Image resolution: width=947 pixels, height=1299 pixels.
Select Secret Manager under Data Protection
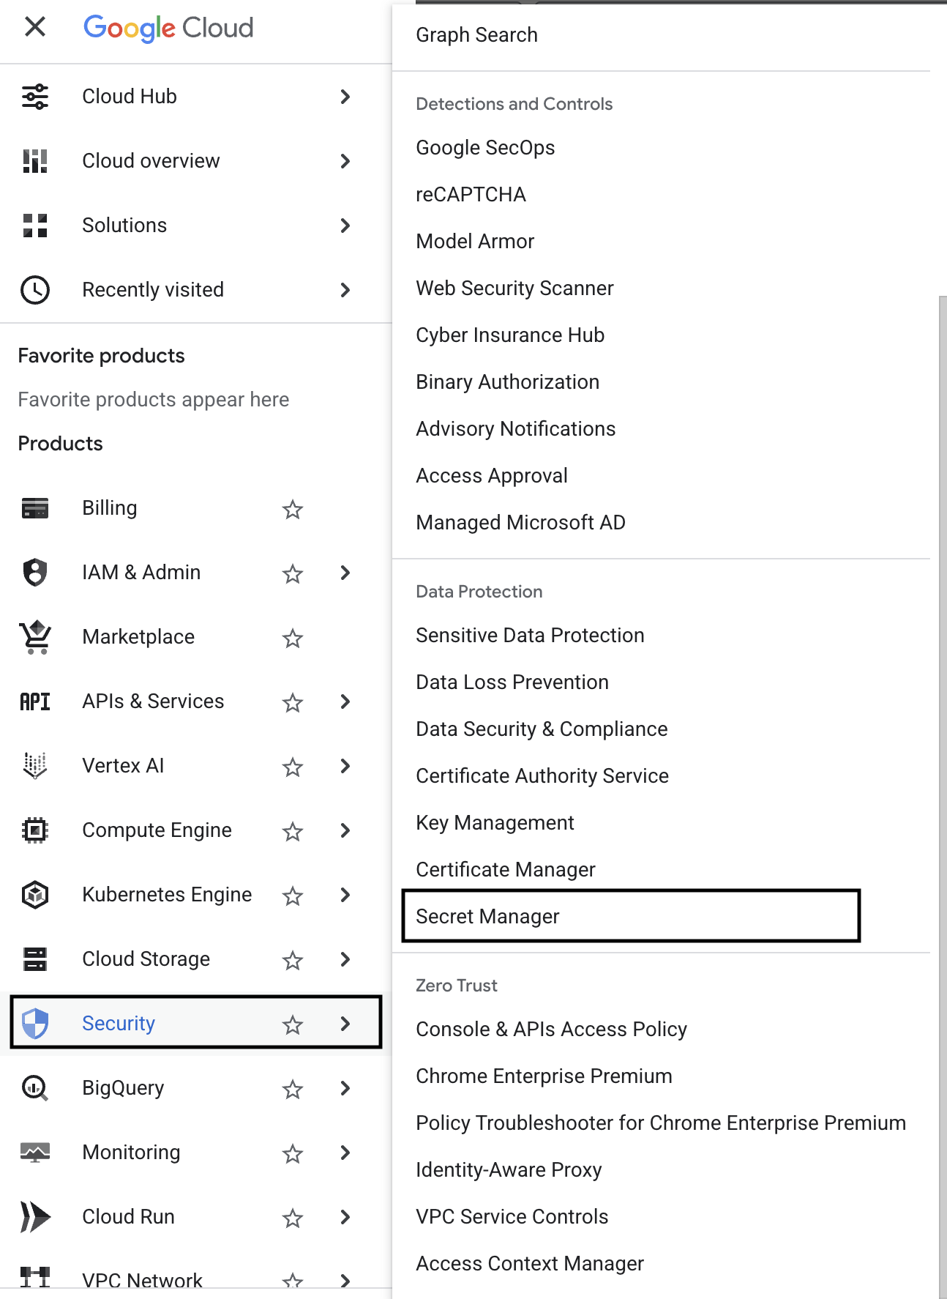[487, 916]
